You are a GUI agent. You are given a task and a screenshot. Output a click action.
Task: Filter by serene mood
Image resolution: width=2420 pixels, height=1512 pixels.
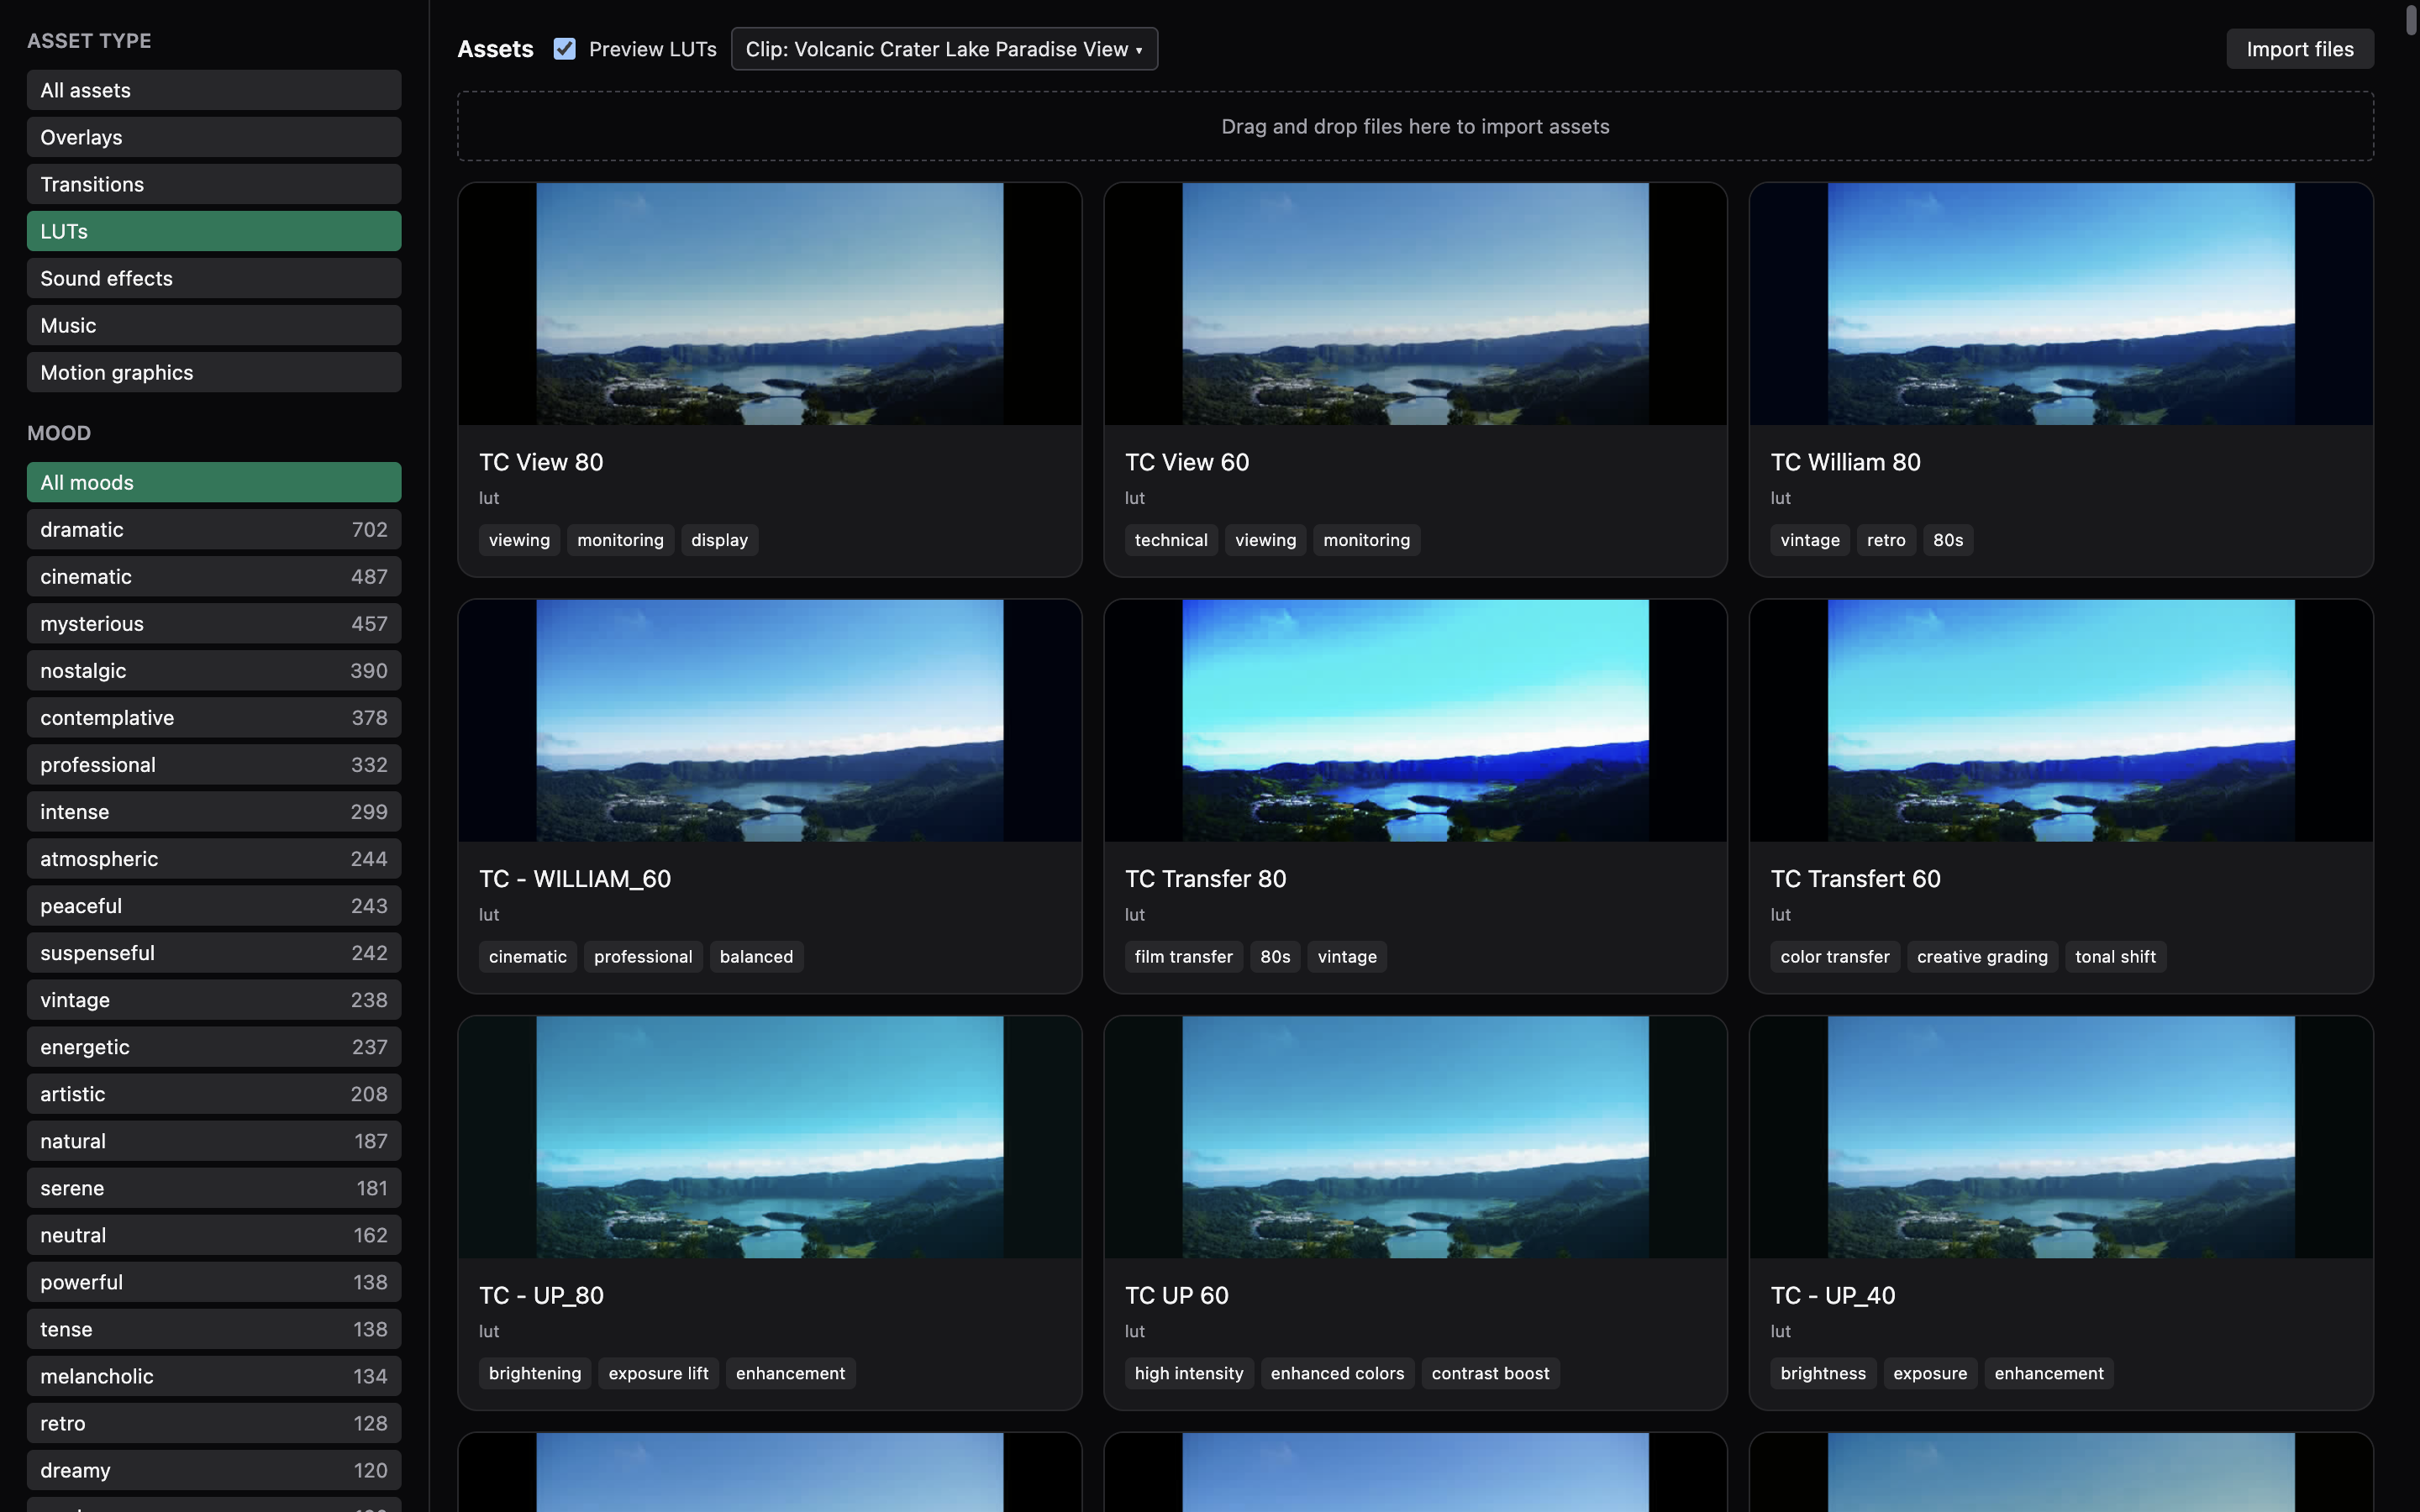tap(214, 1187)
